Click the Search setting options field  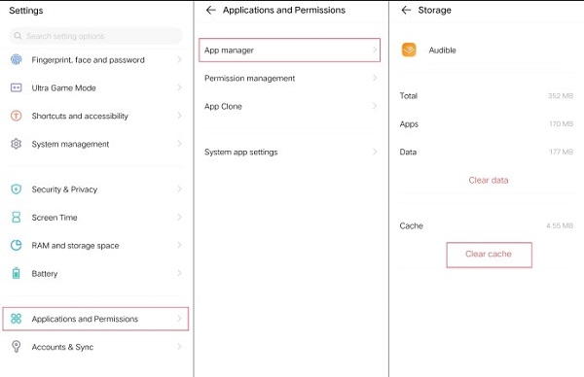(95, 36)
